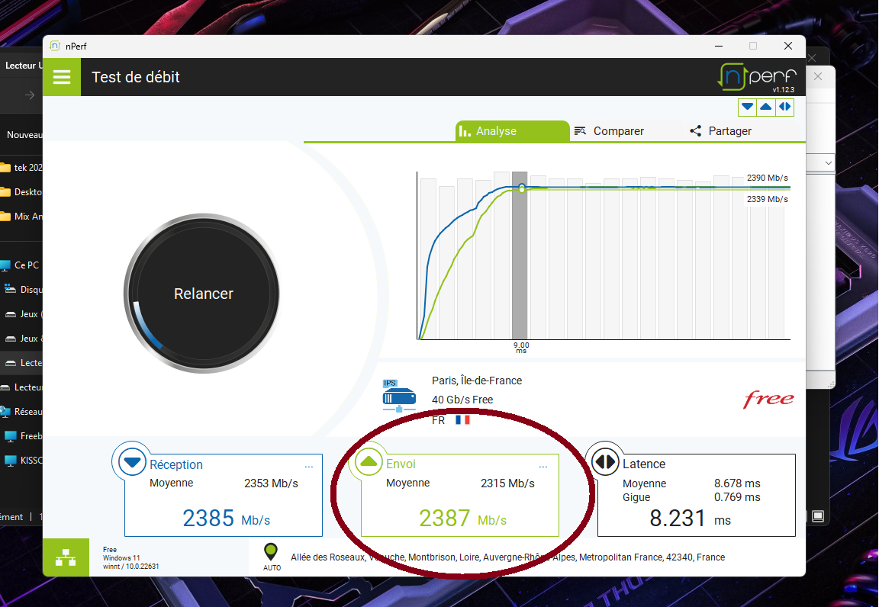Open the nPerf hamburger menu
The width and height of the screenshot is (879, 607).
pyautogui.click(x=62, y=77)
